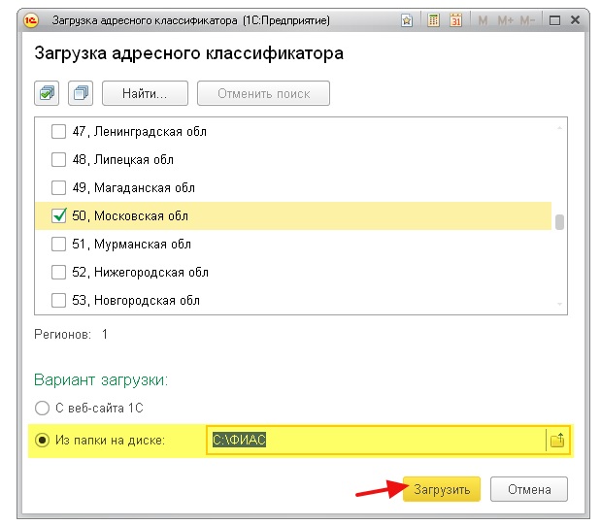Image resolution: width=601 pixels, height=525 pixels.
Task: Open the favorites star icon in title bar
Action: (407, 20)
